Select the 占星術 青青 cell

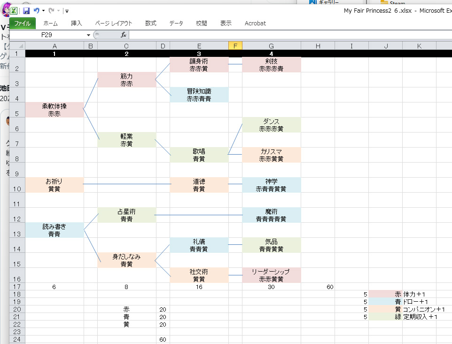coord(126,215)
